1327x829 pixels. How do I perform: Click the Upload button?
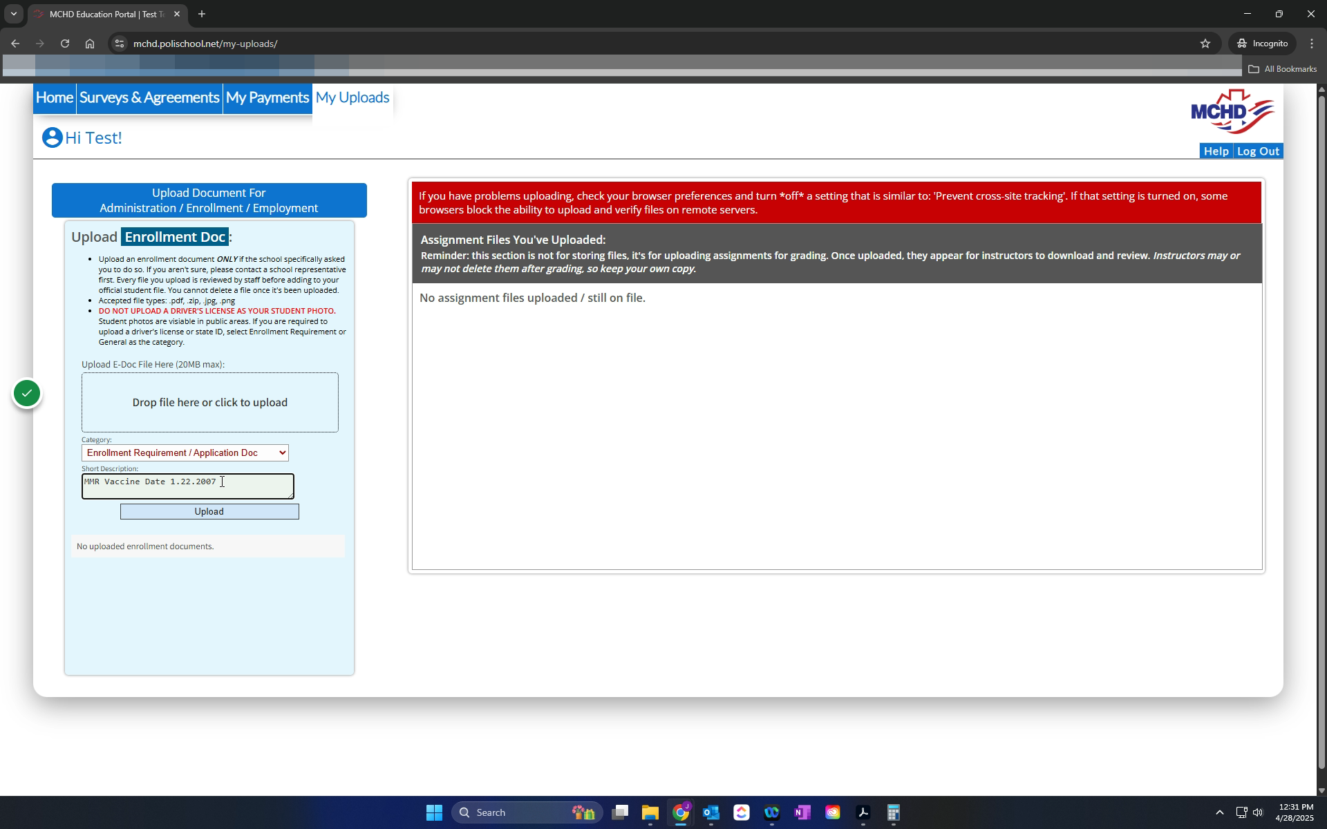pos(209,512)
